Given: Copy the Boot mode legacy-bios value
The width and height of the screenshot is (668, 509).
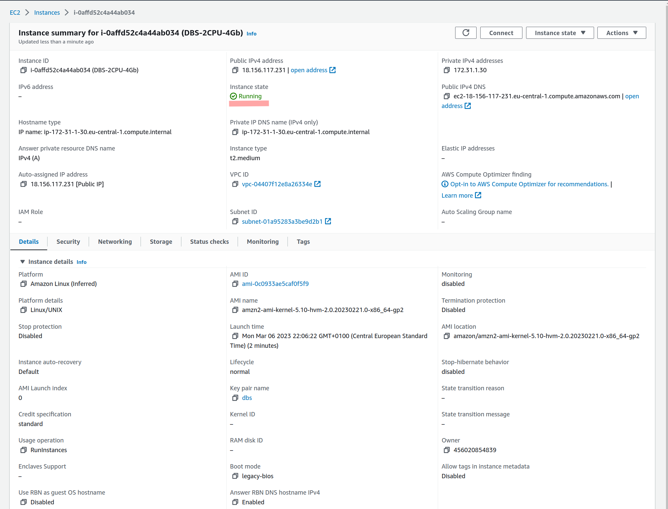Looking at the screenshot, I should [x=235, y=476].
